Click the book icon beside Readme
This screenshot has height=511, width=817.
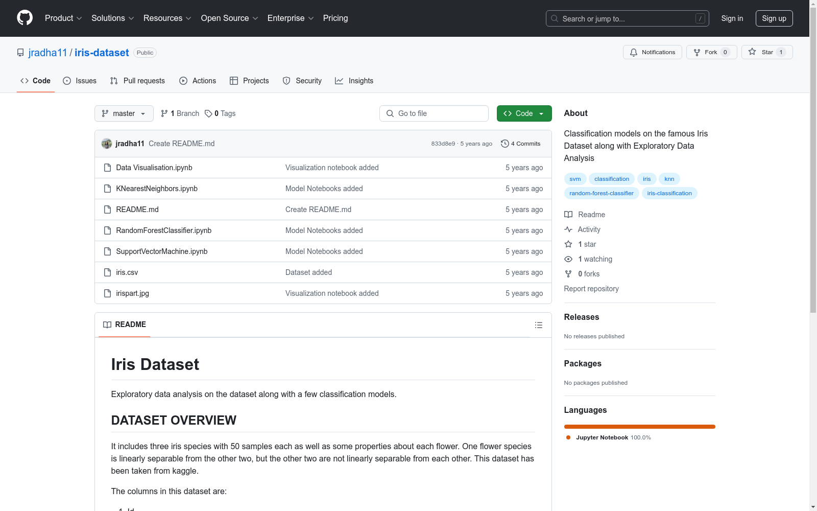pyautogui.click(x=568, y=215)
